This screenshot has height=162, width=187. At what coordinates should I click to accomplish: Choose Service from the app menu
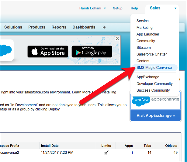click(143, 21)
